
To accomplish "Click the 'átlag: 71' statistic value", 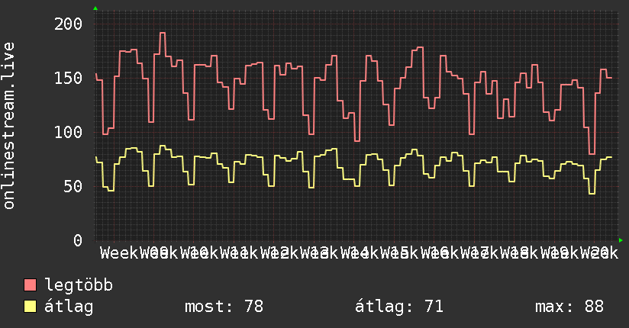I will pos(399,307).
